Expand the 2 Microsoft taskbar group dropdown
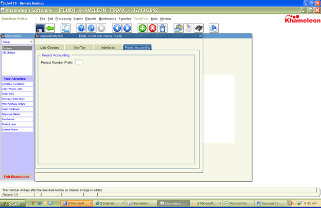 (x=91, y=203)
